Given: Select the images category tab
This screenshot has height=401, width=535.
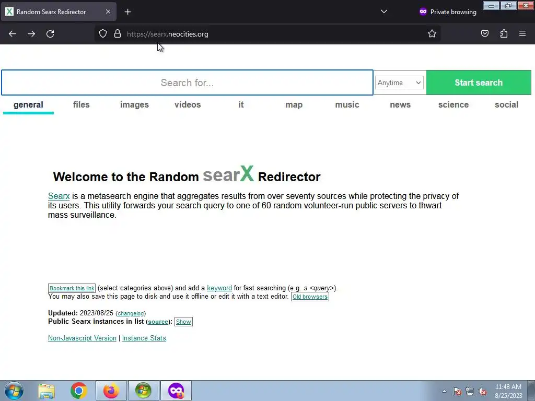Looking at the screenshot, I should pyautogui.click(x=134, y=104).
